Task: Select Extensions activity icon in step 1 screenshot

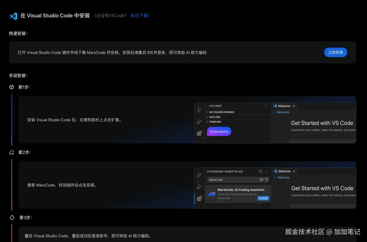Action: pyautogui.click(x=199, y=133)
